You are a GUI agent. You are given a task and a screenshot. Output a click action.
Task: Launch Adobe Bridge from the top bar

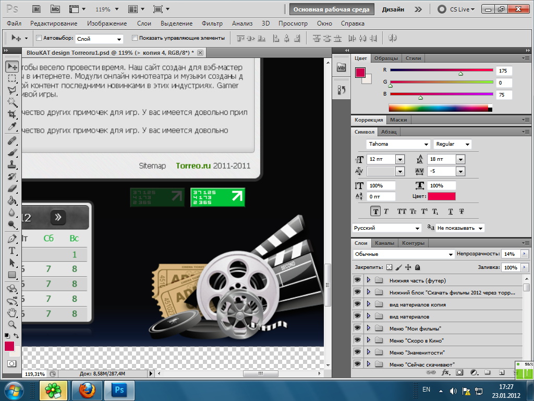37,9
